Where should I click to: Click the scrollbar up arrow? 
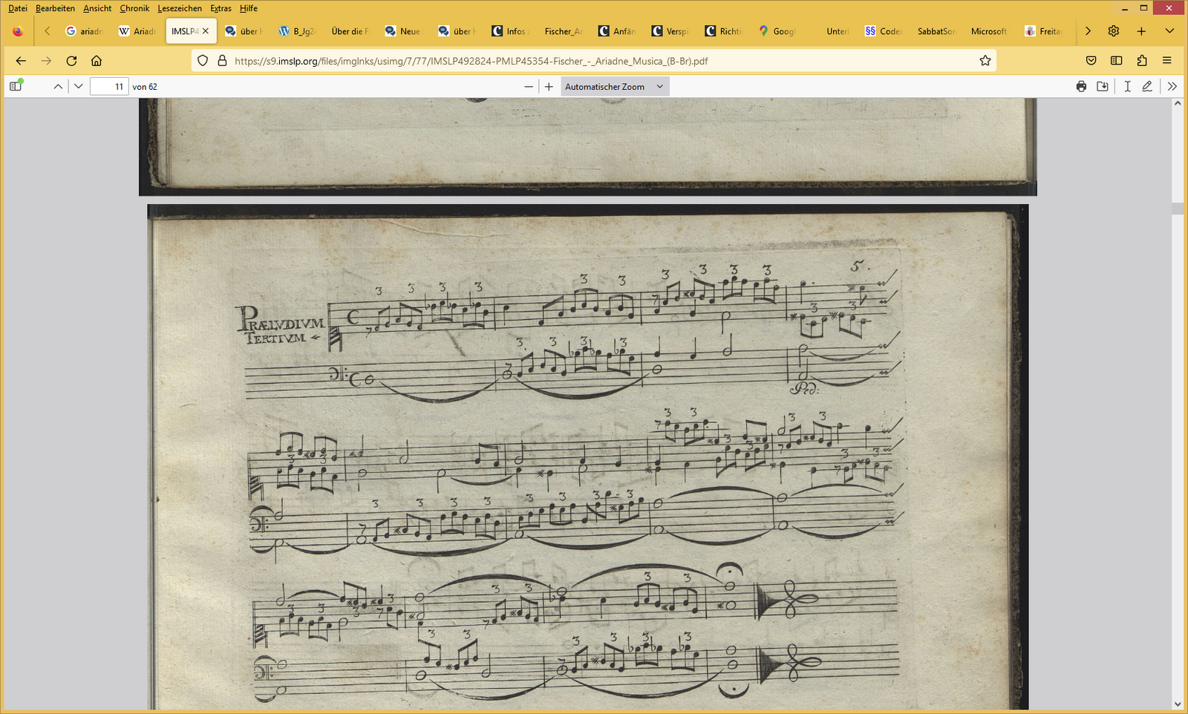[x=1178, y=104]
